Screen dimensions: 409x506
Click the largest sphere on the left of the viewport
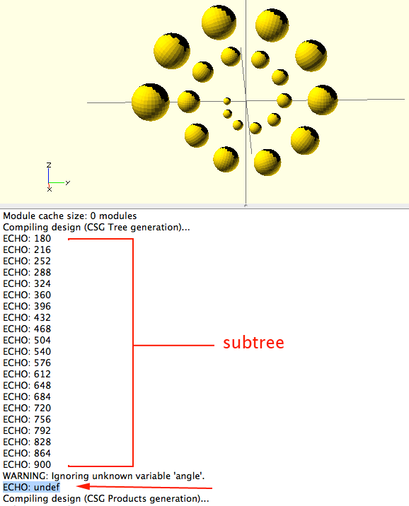(150, 102)
